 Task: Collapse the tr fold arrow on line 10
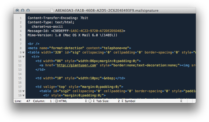coord(23,57)
